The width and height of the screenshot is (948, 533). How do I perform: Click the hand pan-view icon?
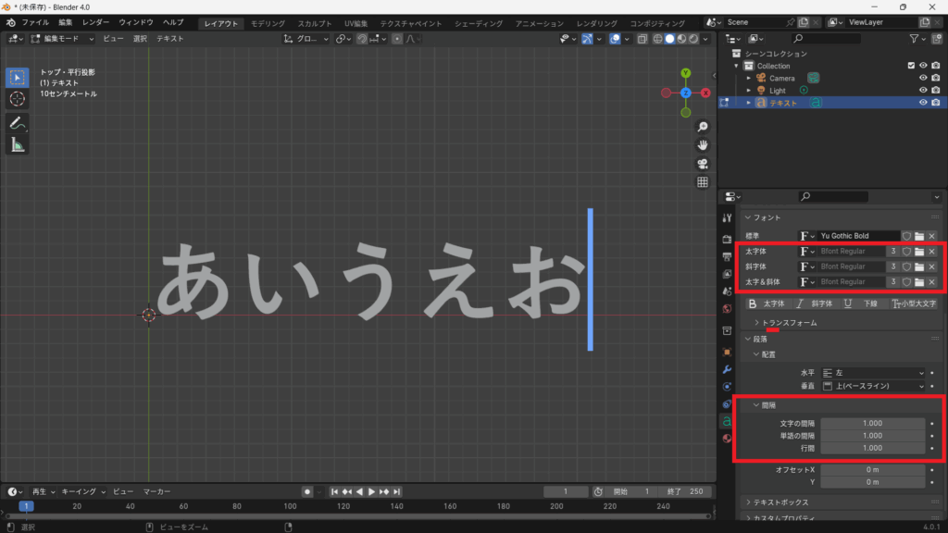703,145
